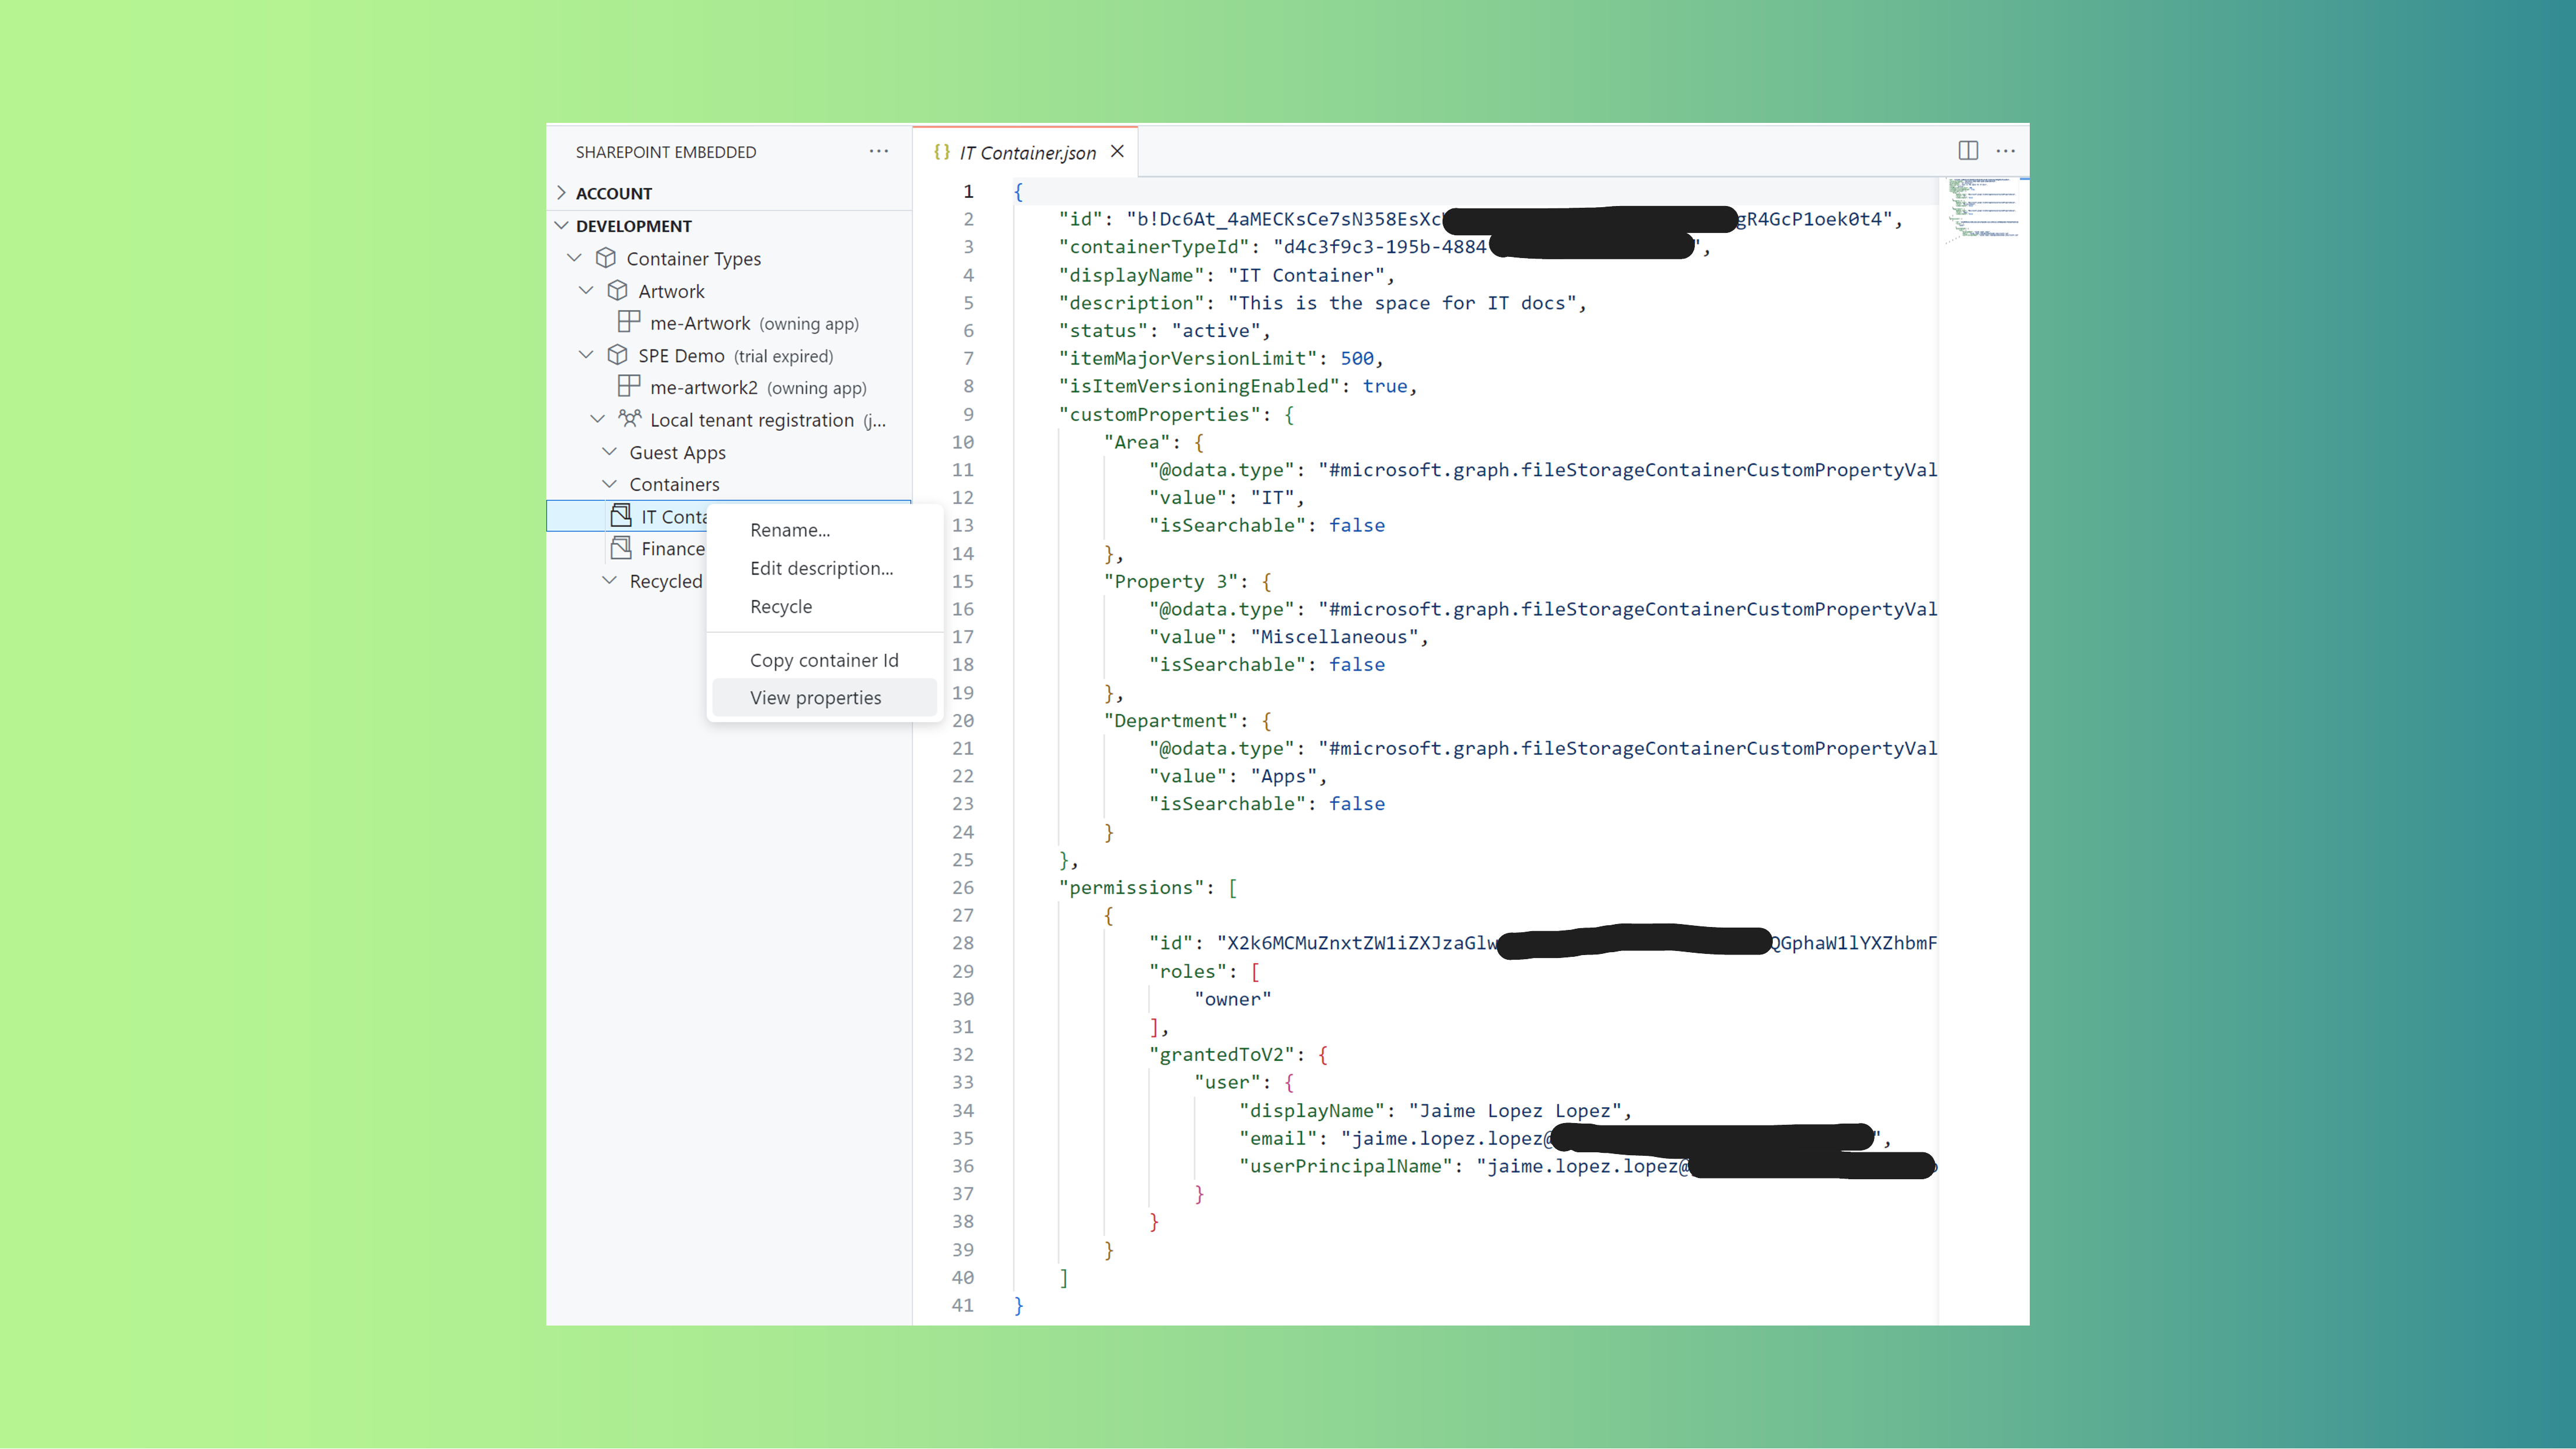2576x1449 pixels.
Task: Collapse the Container Types tree node
Action: pos(574,258)
